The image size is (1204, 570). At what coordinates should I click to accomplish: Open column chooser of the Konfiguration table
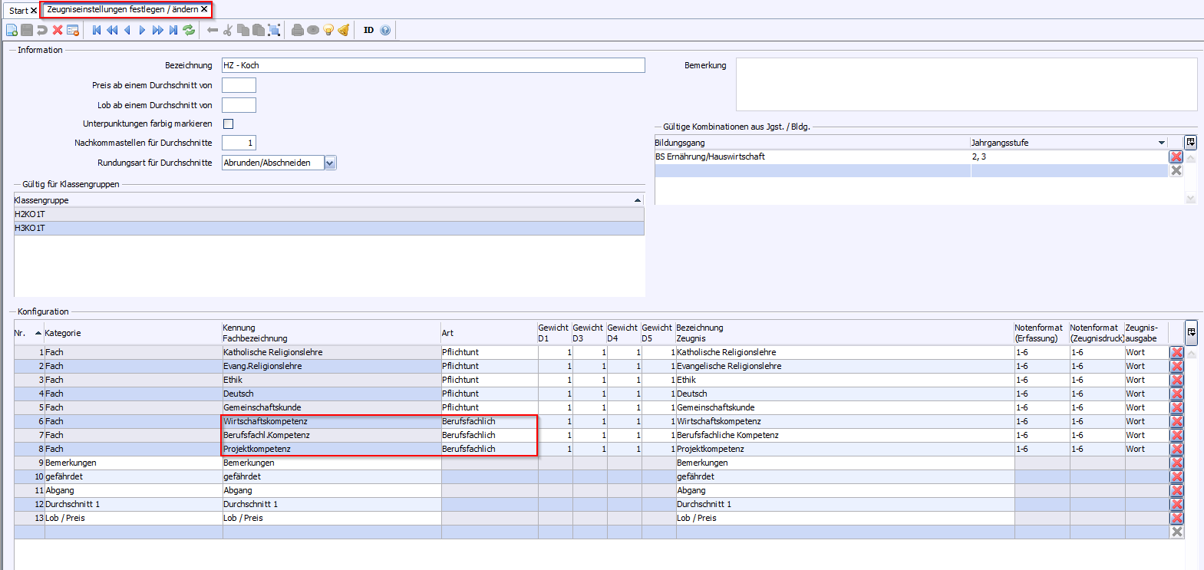pyautogui.click(x=1191, y=332)
